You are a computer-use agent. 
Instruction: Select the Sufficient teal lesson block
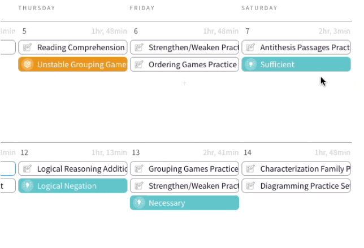coord(296,64)
